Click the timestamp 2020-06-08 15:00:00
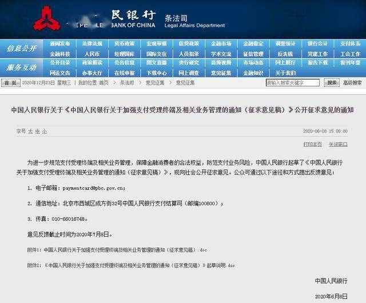This screenshot has width=366, height=303. (x=325, y=131)
